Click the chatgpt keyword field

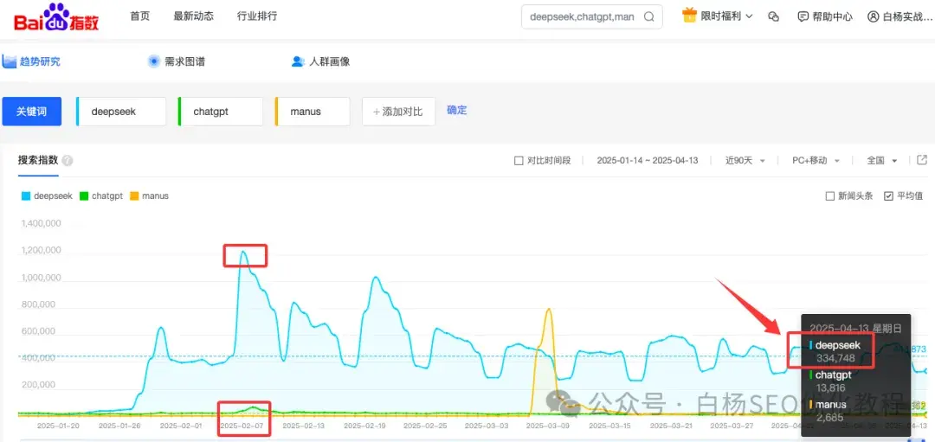point(220,112)
